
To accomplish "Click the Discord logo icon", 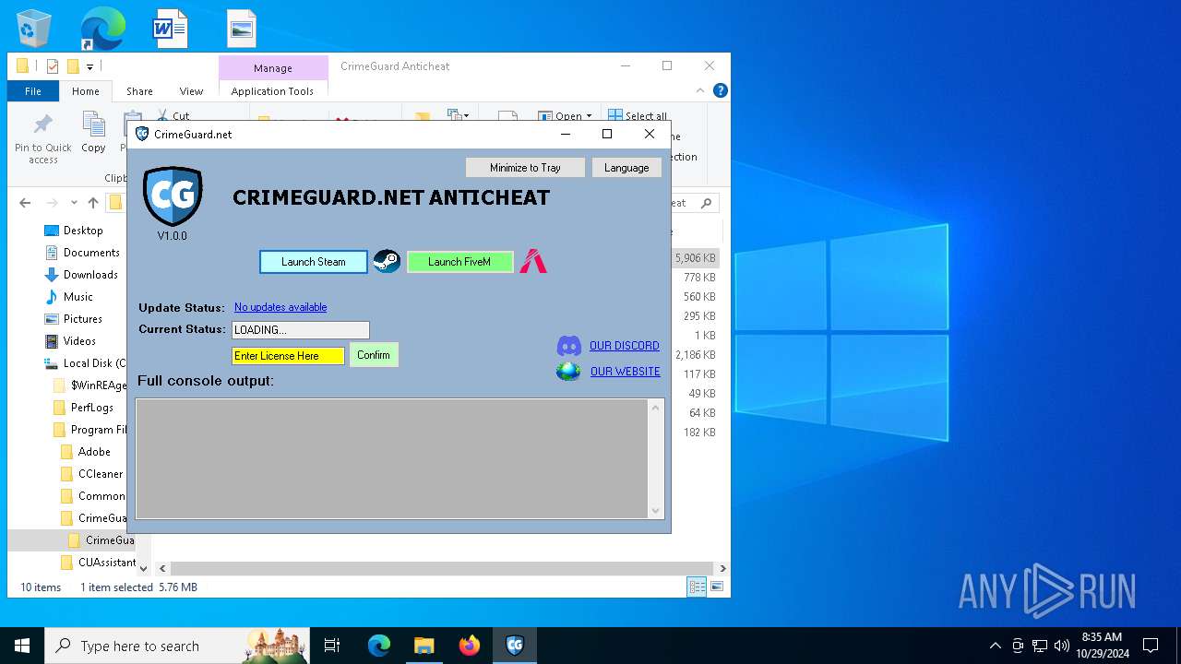I will tap(569, 346).
